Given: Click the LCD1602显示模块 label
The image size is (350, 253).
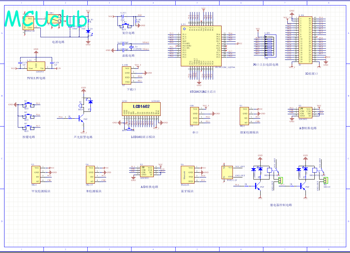Looking at the screenshot, I should (x=143, y=137).
